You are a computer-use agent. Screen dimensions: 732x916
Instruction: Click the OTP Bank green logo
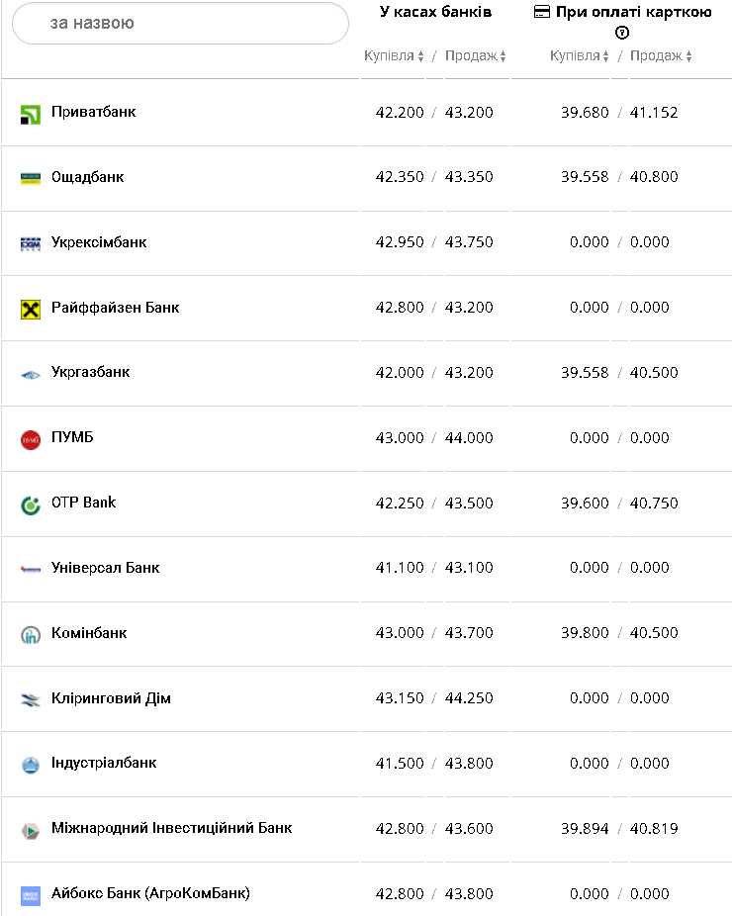tap(31, 504)
